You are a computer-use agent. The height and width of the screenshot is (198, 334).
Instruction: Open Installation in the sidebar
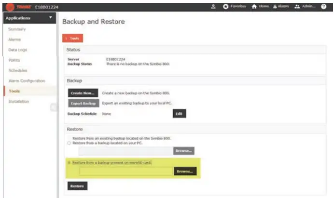pyautogui.click(x=19, y=102)
